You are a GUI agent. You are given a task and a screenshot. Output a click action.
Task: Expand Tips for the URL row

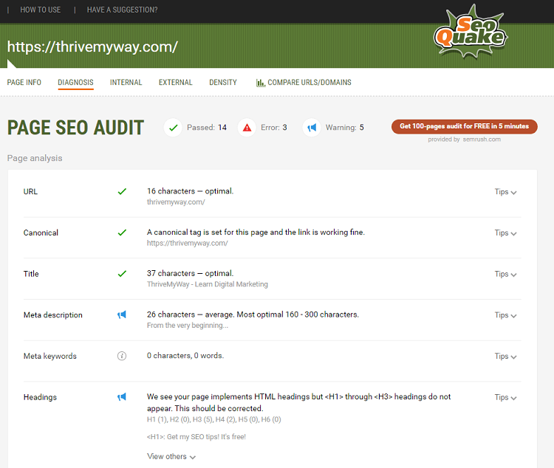pos(505,192)
